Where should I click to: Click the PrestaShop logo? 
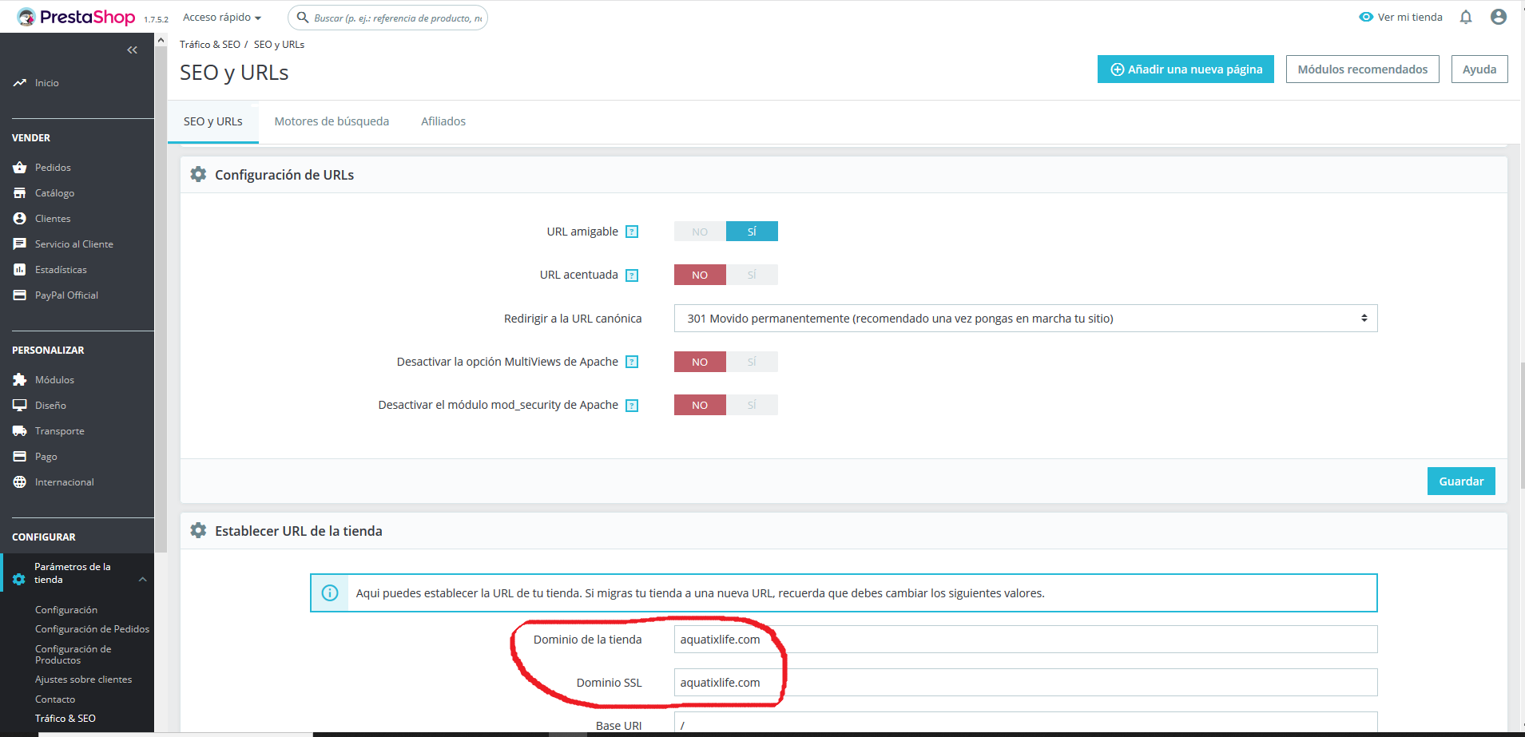click(76, 17)
